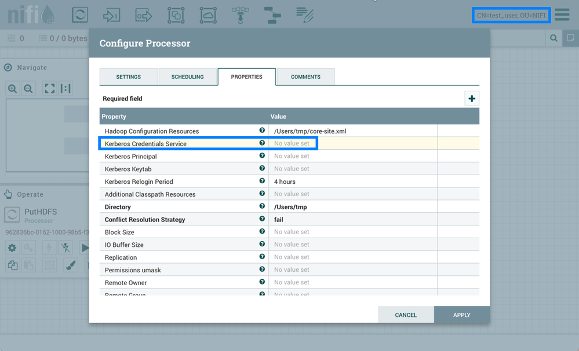Go to the Comments tab
Image resolution: width=579 pixels, height=351 pixels.
click(305, 77)
